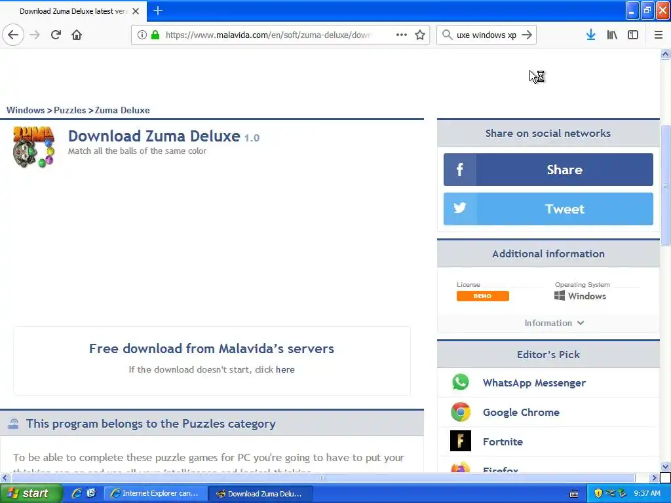Click the search magnifier icon
671x503 pixels.
click(447, 35)
